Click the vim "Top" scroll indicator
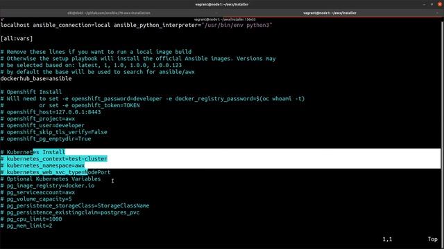Screen dimensions: 444x249 (x=432, y=239)
